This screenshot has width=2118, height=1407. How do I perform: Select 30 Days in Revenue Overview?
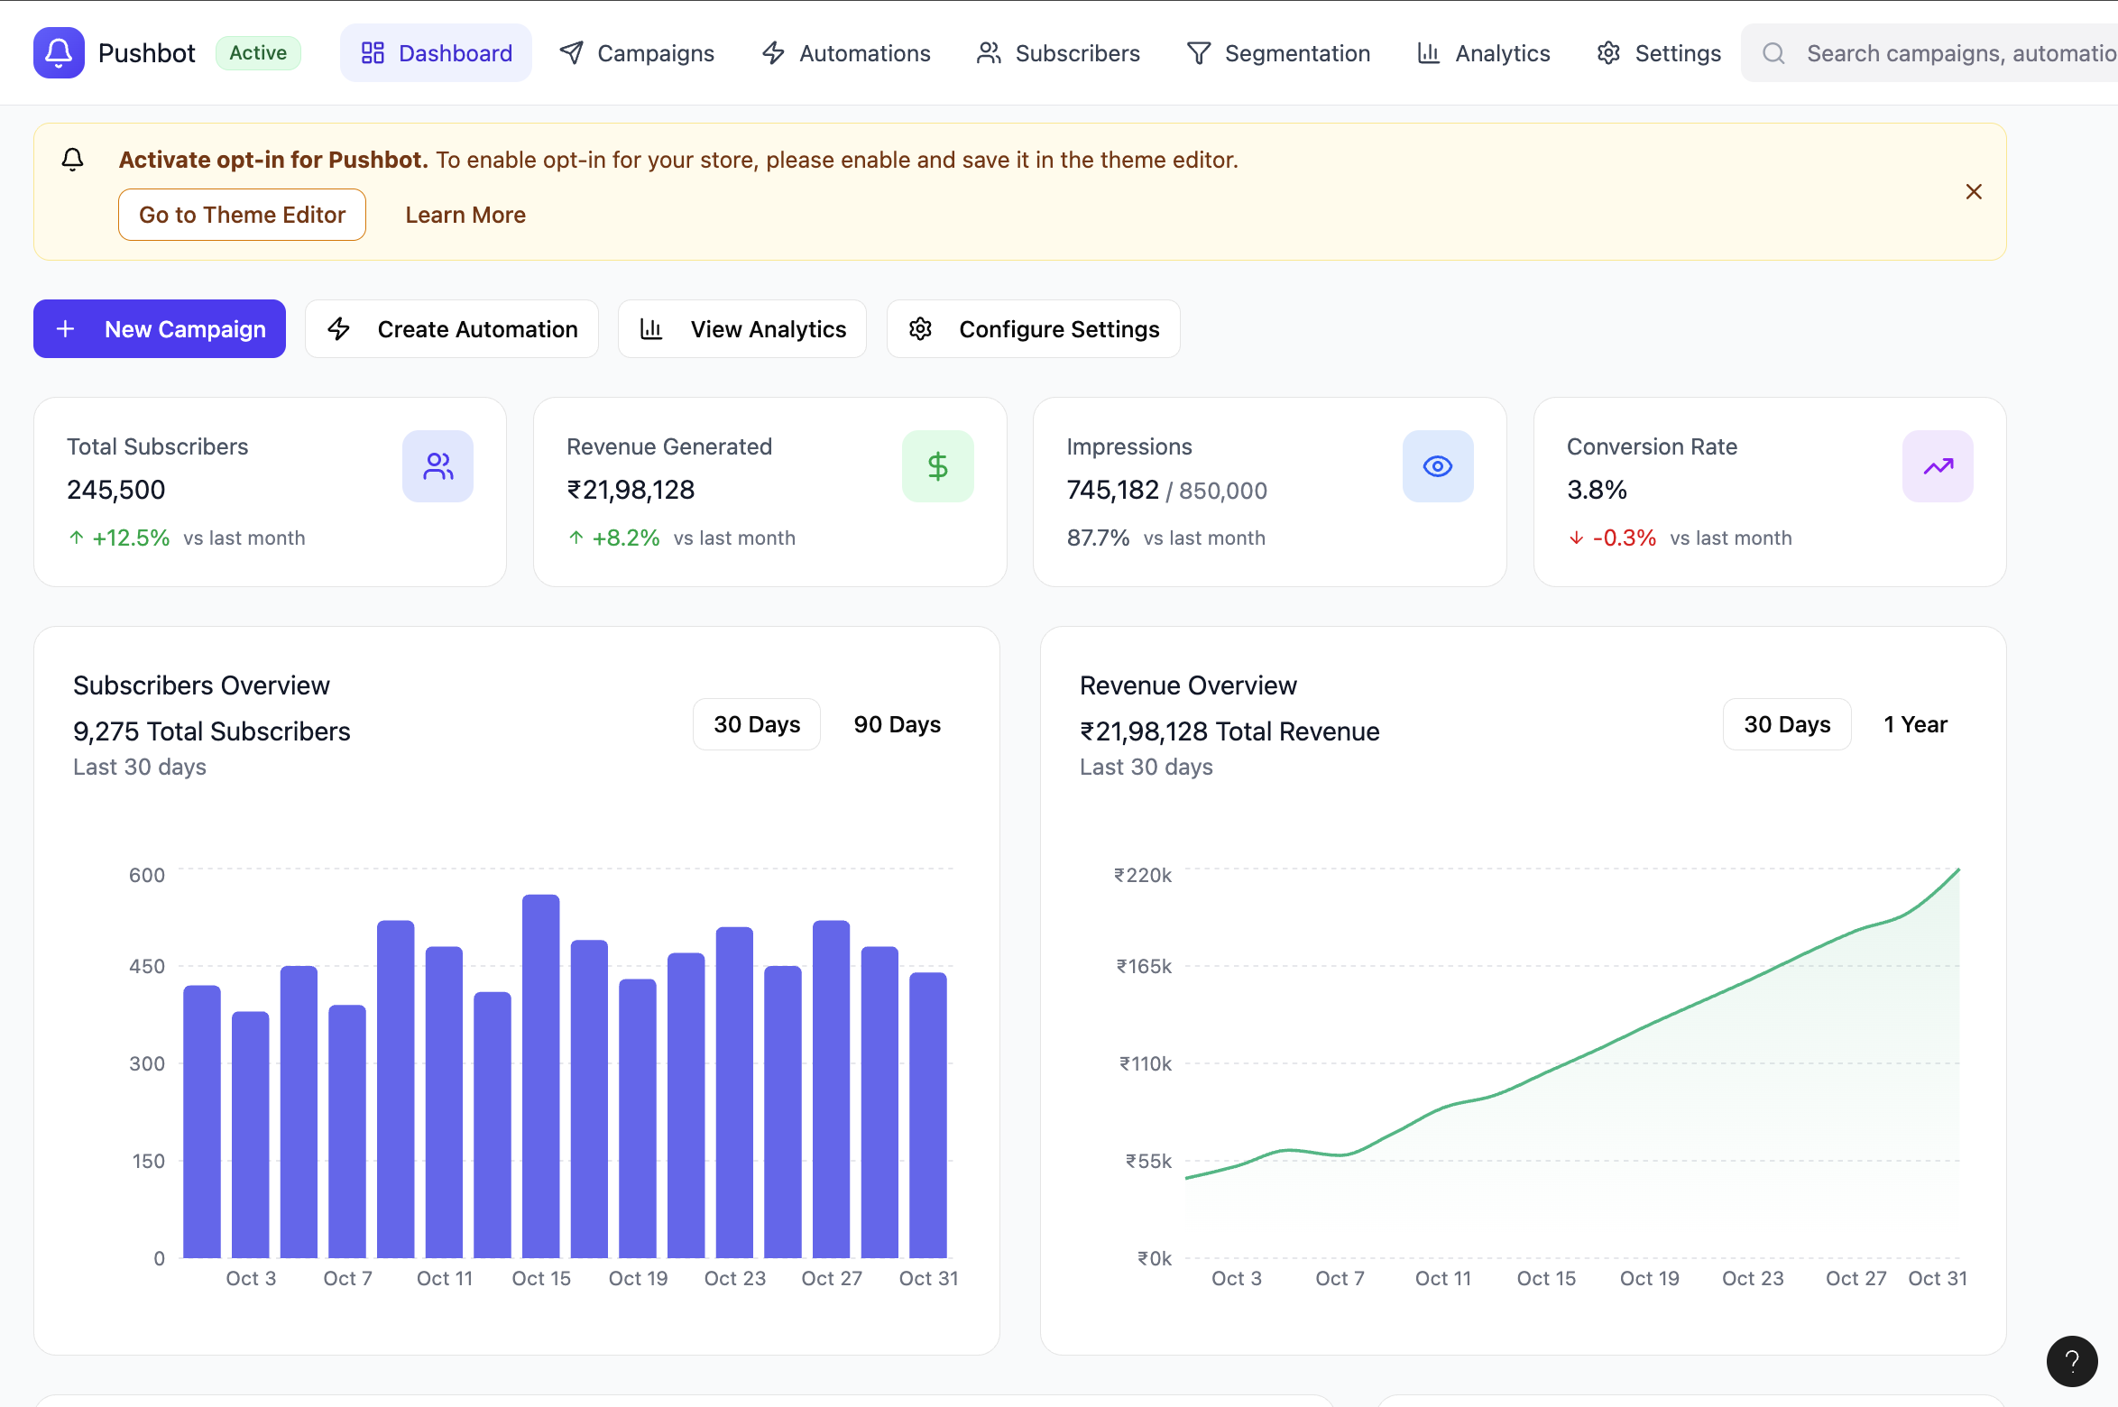[1786, 724]
